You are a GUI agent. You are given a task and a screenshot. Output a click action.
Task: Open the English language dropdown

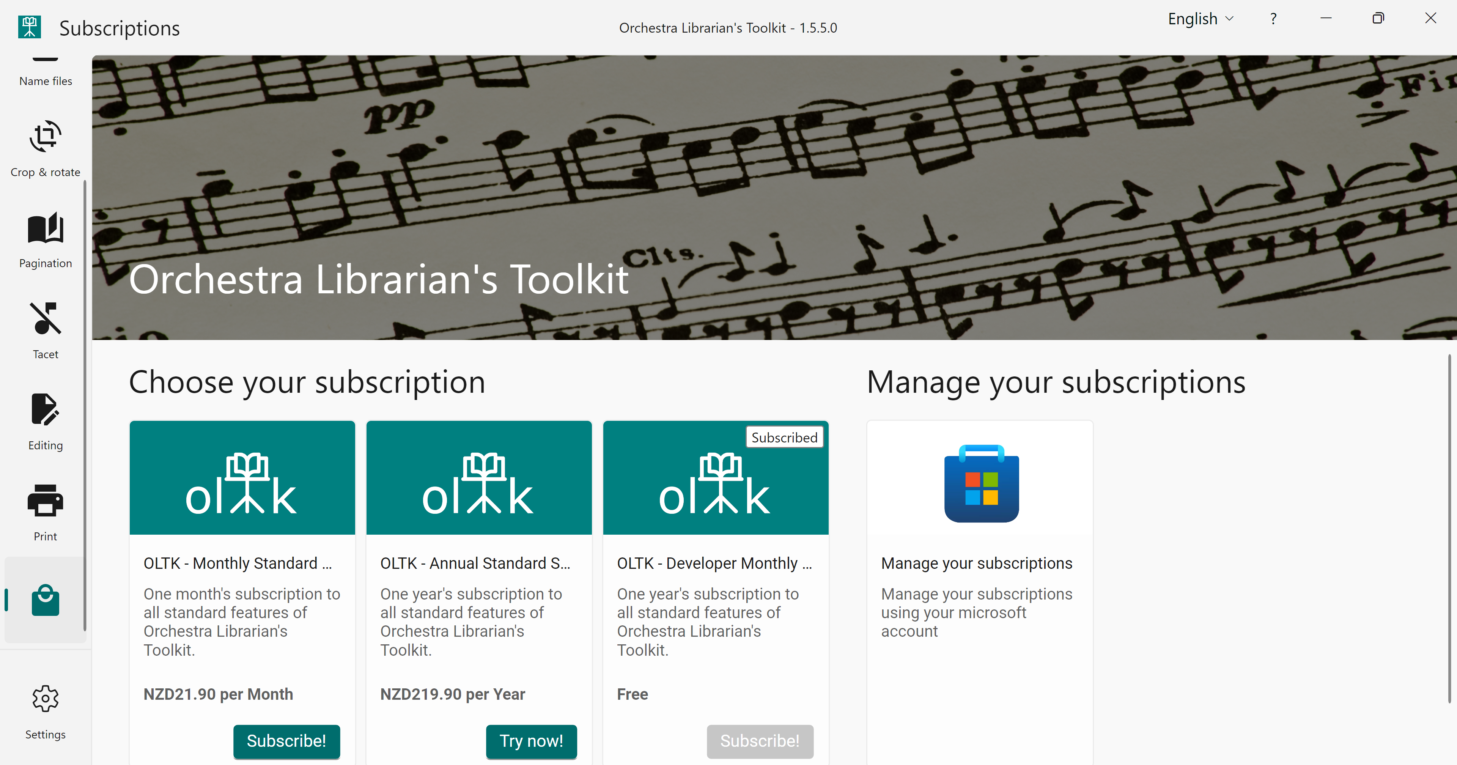[1200, 19]
